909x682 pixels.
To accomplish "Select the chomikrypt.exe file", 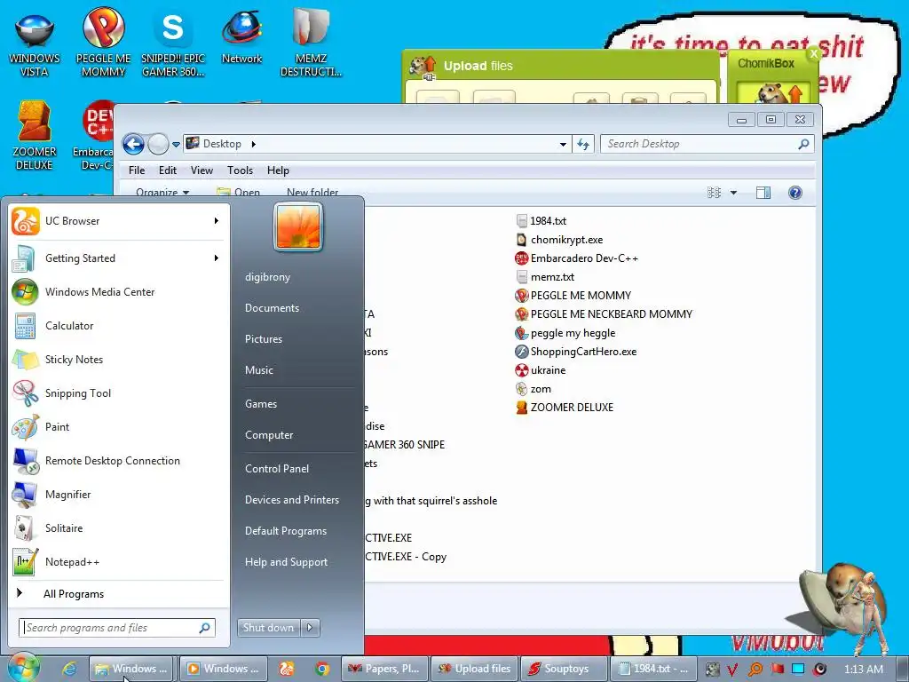I will tap(560, 240).
